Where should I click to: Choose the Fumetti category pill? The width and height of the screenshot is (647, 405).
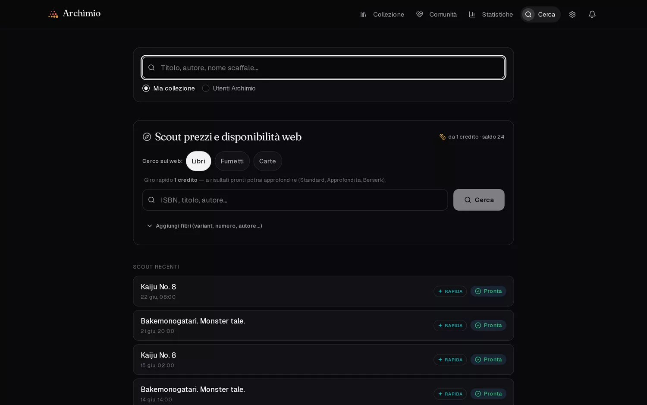tap(232, 161)
